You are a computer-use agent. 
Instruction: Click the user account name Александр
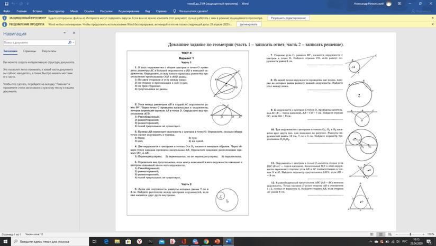coord(369,4)
